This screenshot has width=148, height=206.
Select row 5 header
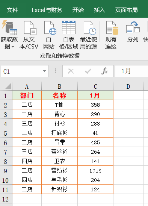pos(6,133)
